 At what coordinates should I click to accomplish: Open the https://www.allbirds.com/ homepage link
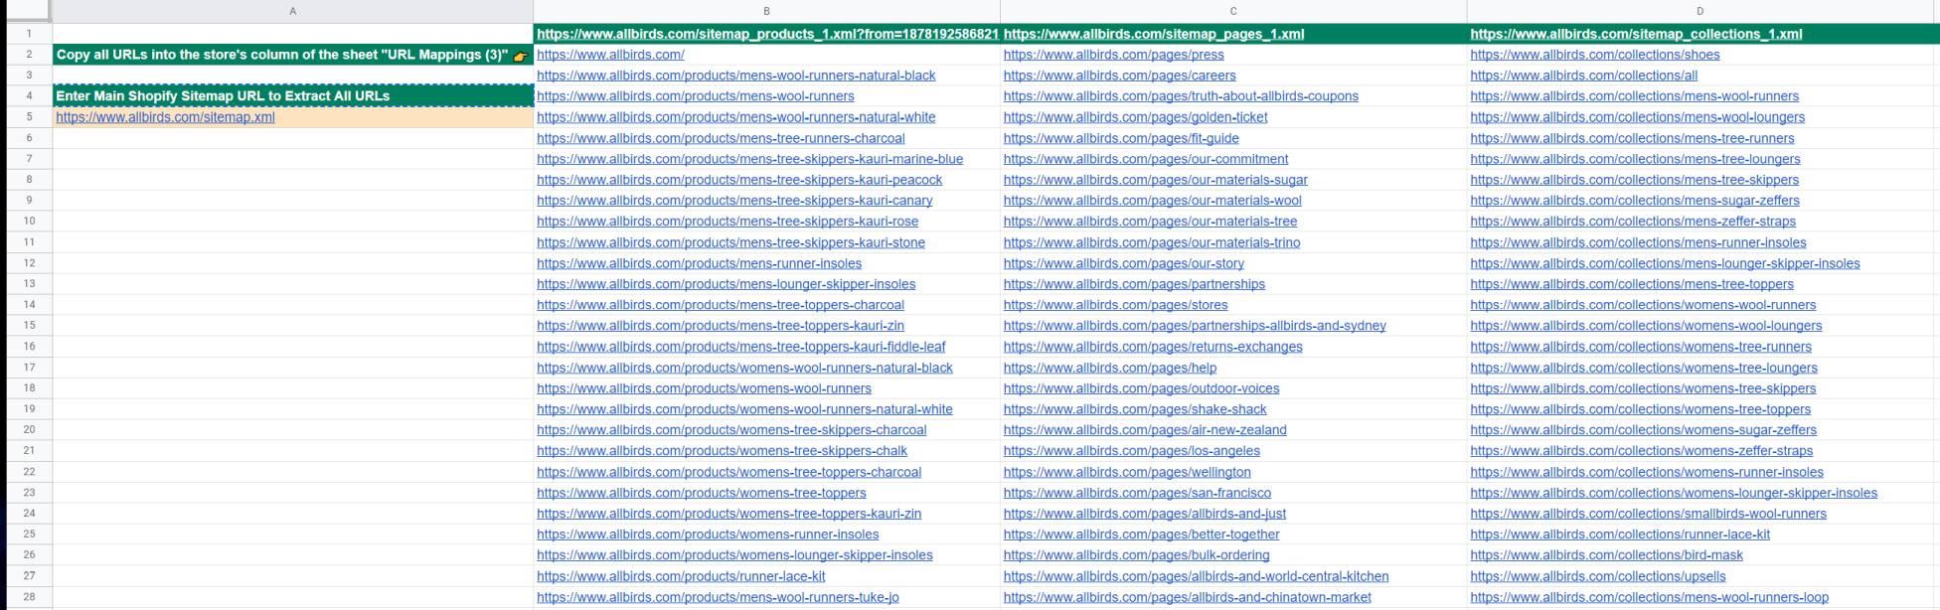point(610,55)
